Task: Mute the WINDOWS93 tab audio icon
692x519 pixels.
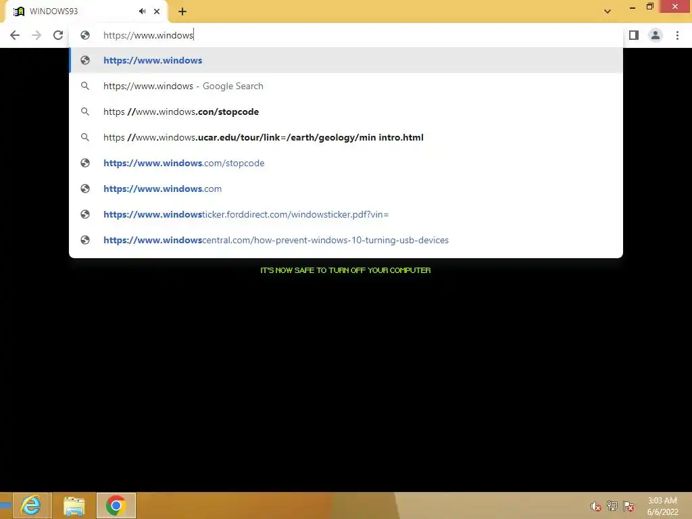Action: pos(142,11)
